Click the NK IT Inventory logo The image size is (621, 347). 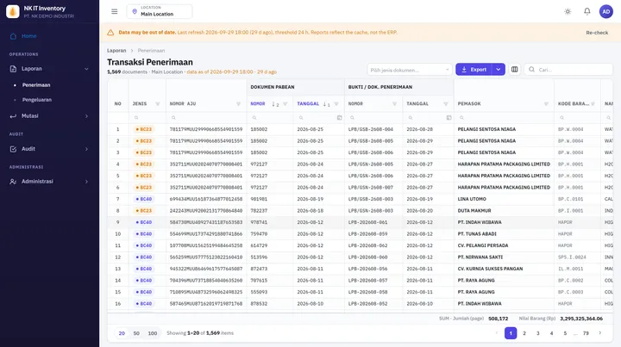[13, 11]
